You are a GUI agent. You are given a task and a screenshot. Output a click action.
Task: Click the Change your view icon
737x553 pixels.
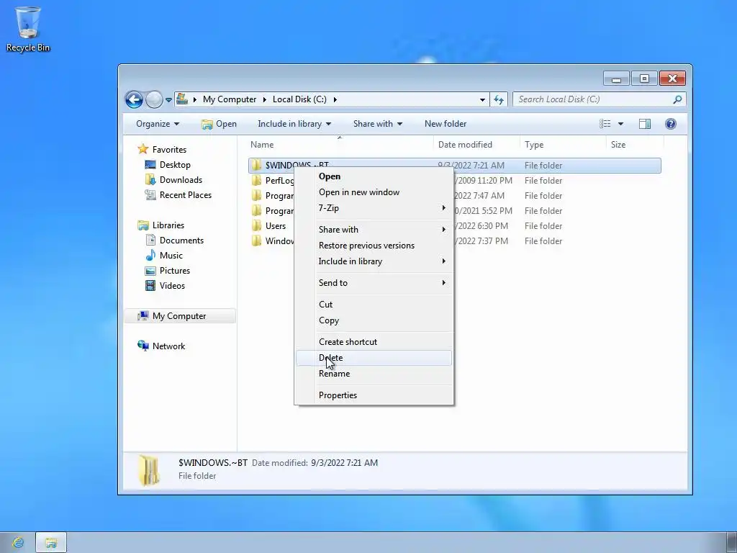[x=605, y=124]
